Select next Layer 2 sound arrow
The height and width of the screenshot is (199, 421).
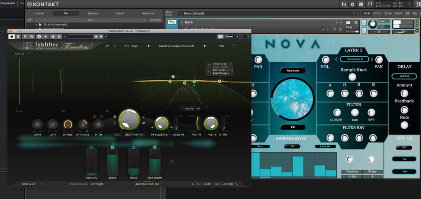click(372, 59)
